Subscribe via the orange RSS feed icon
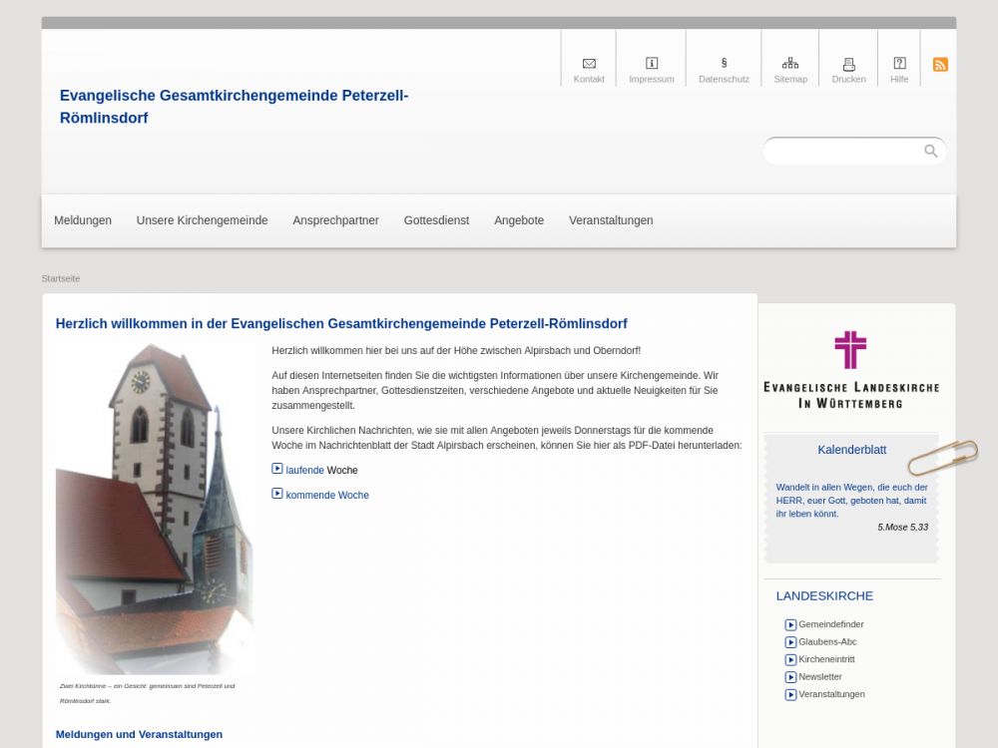 coord(940,65)
